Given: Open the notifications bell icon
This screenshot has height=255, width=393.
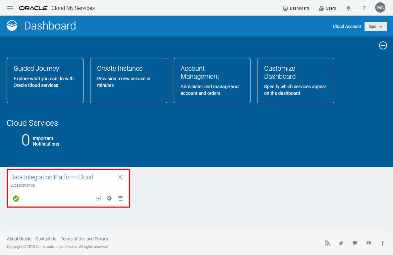Looking at the screenshot, I should pyautogui.click(x=348, y=8).
